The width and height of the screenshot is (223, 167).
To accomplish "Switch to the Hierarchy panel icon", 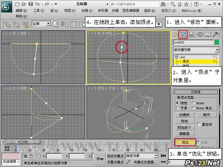I will pyautogui.click(x=192, y=35).
